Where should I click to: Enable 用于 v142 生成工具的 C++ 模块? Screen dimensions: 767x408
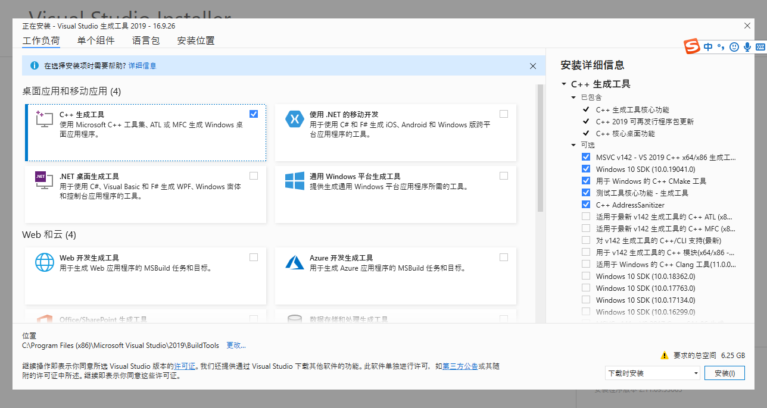(x=586, y=252)
